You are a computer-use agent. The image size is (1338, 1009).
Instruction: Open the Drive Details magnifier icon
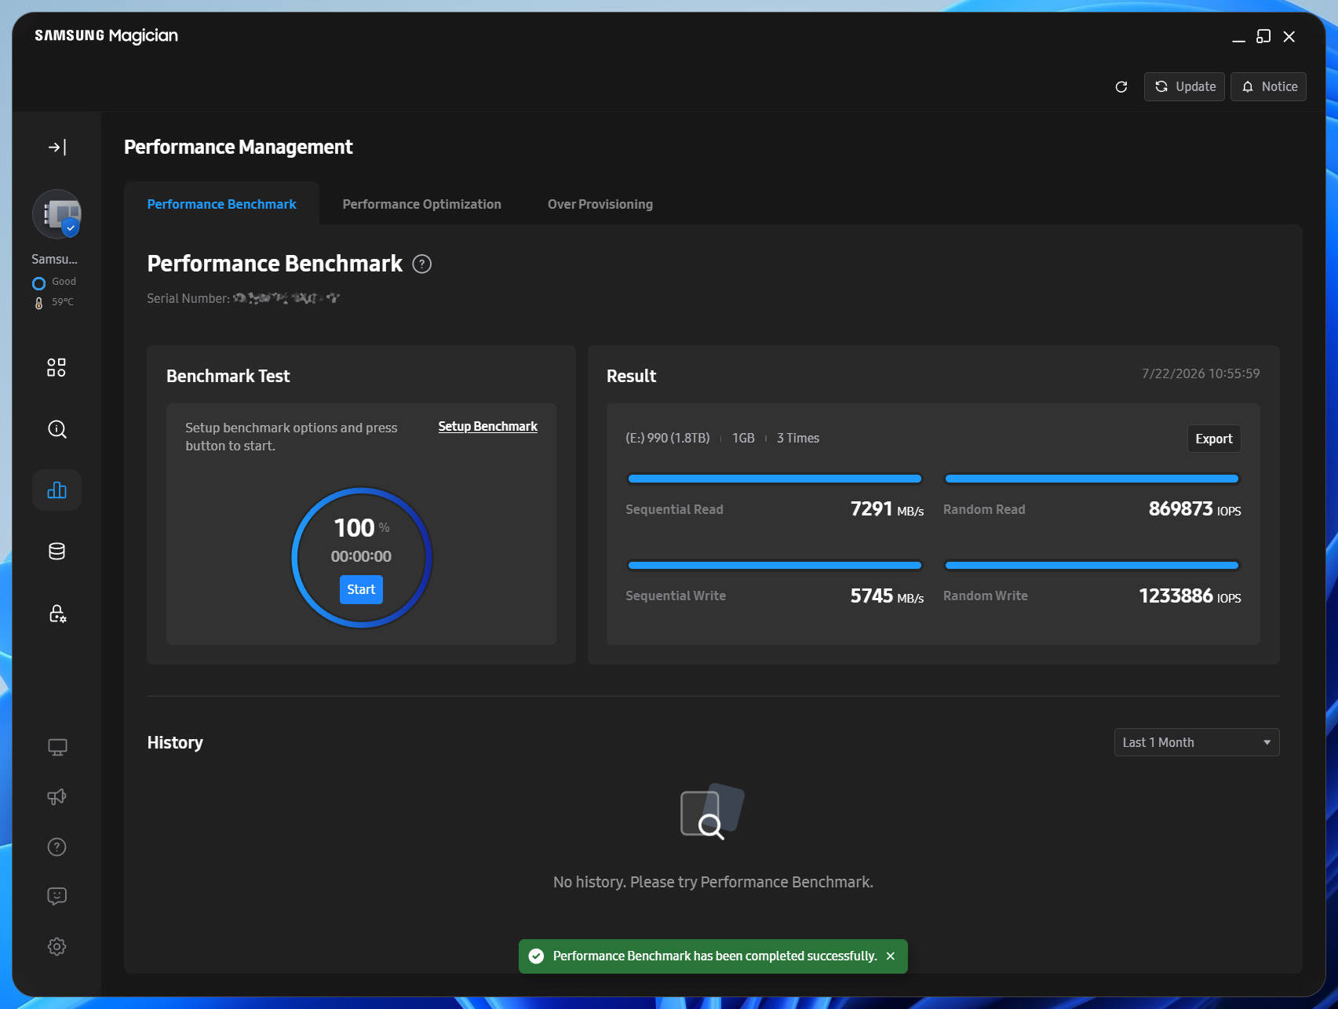coord(57,429)
